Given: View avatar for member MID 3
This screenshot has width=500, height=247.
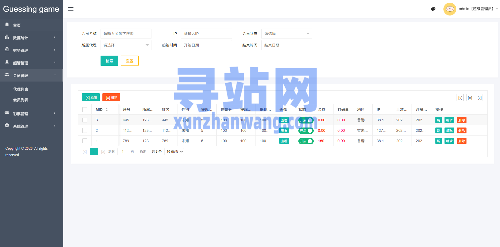Looking at the screenshot, I should pos(284,120).
